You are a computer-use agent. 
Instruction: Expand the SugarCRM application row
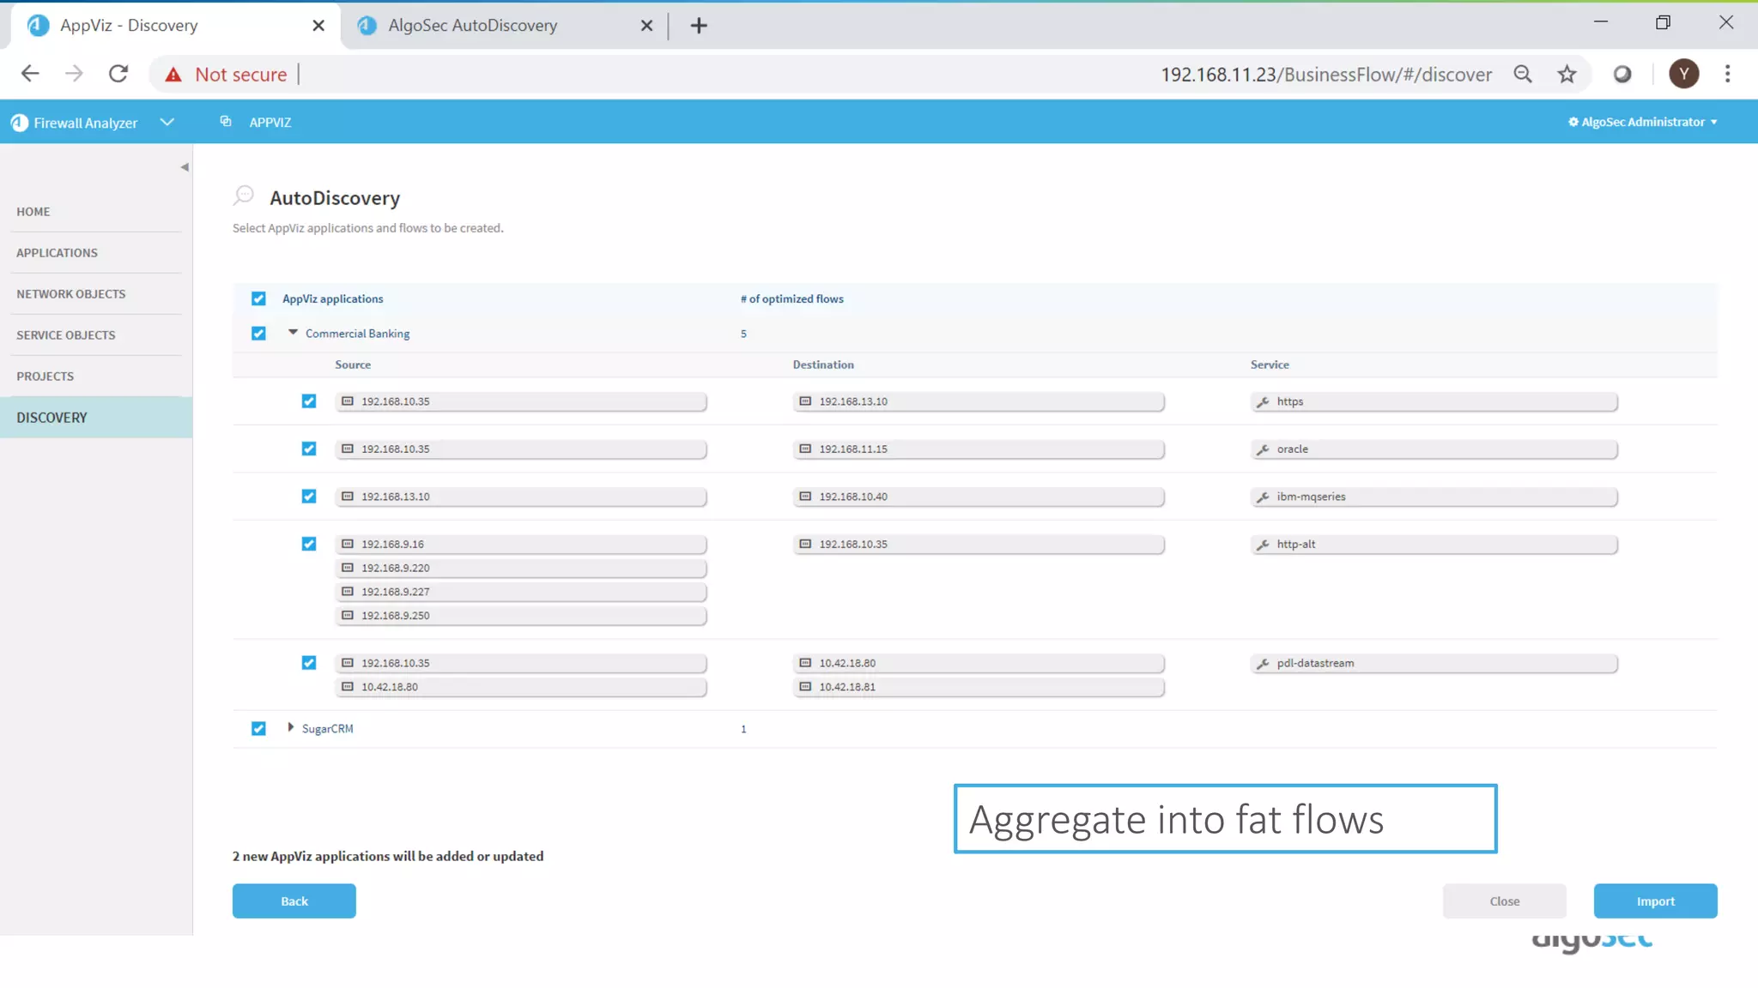tap(291, 727)
